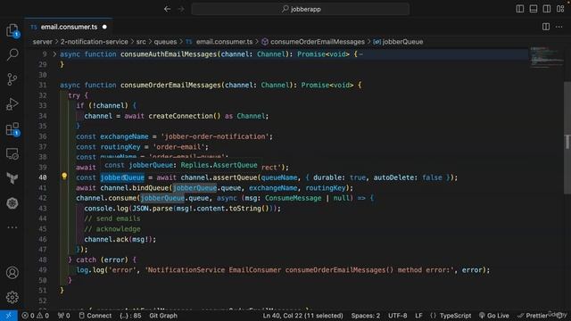This screenshot has height=321, width=571.
Task: Click autoDelete: false option on line 40
Action: pos(408,177)
